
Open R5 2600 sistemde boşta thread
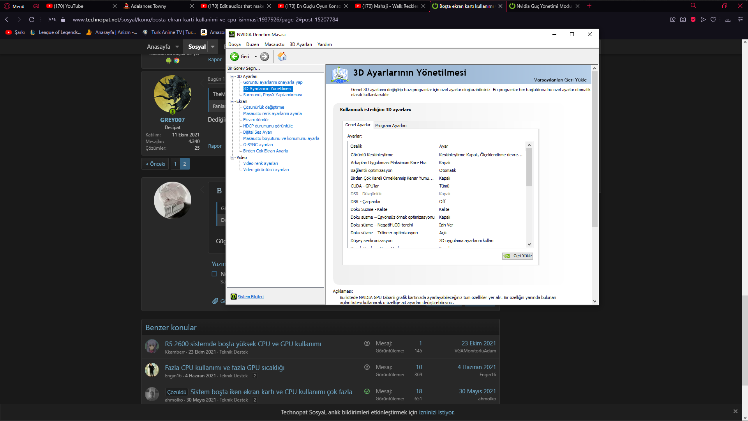pyautogui.click(x=243, y=344)
